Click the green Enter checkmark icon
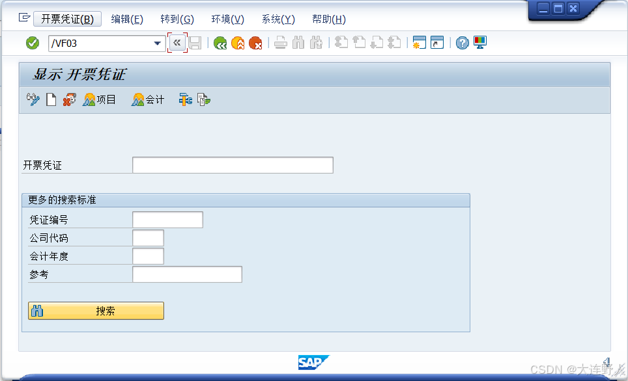Viewport: 628px width, 381px height. click(33, 43)
